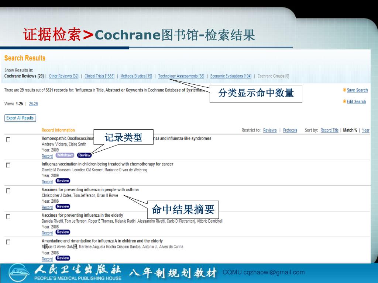Image resolution: width=378 pixels, height=283 pixels.
Task: Click 'Year: 2006' in the elderly vaccines record
Action: (50, 227)
